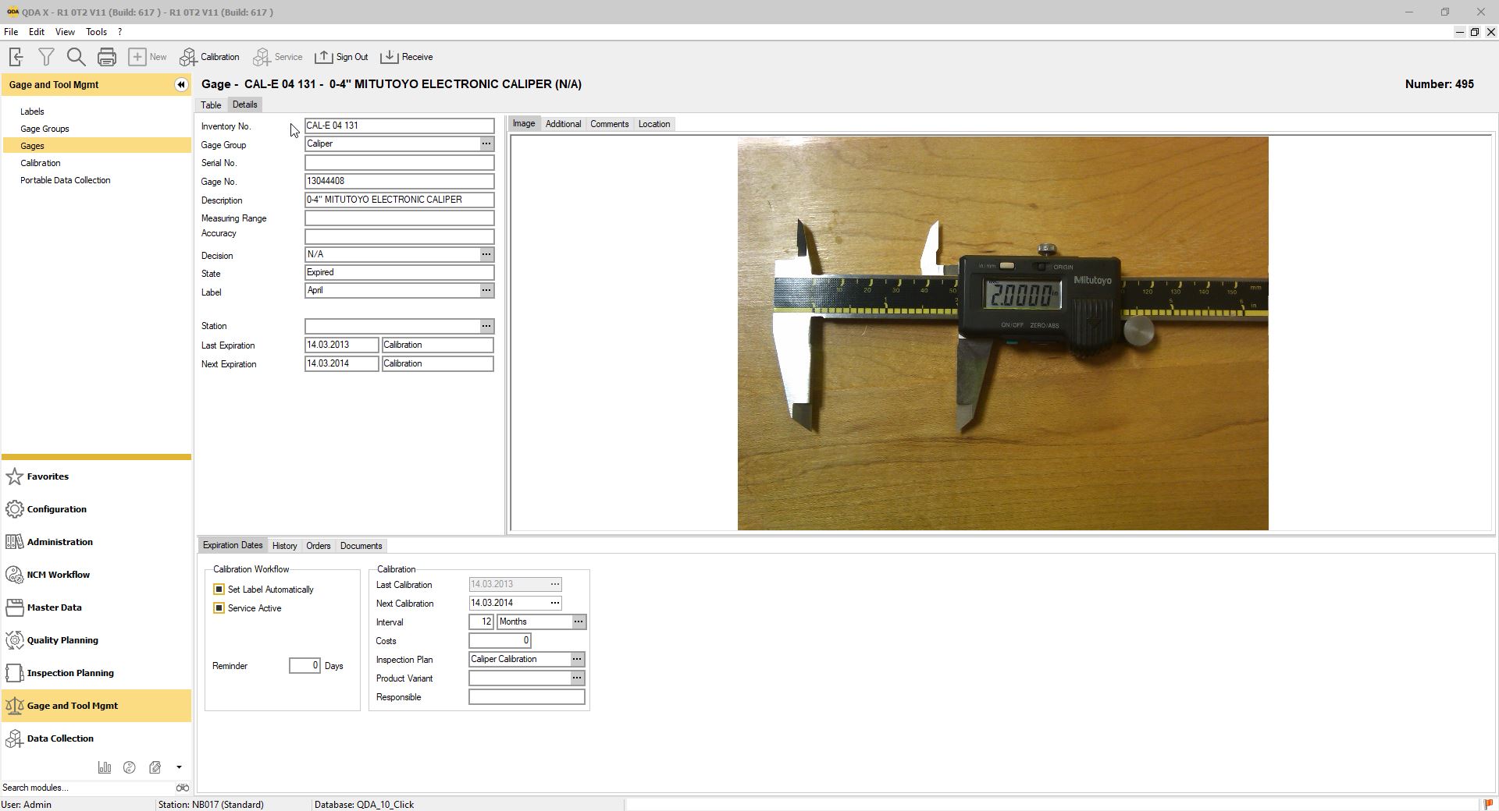Select Calibration in the left navigation
The image size is (1499, 811).
pos(41,163)
